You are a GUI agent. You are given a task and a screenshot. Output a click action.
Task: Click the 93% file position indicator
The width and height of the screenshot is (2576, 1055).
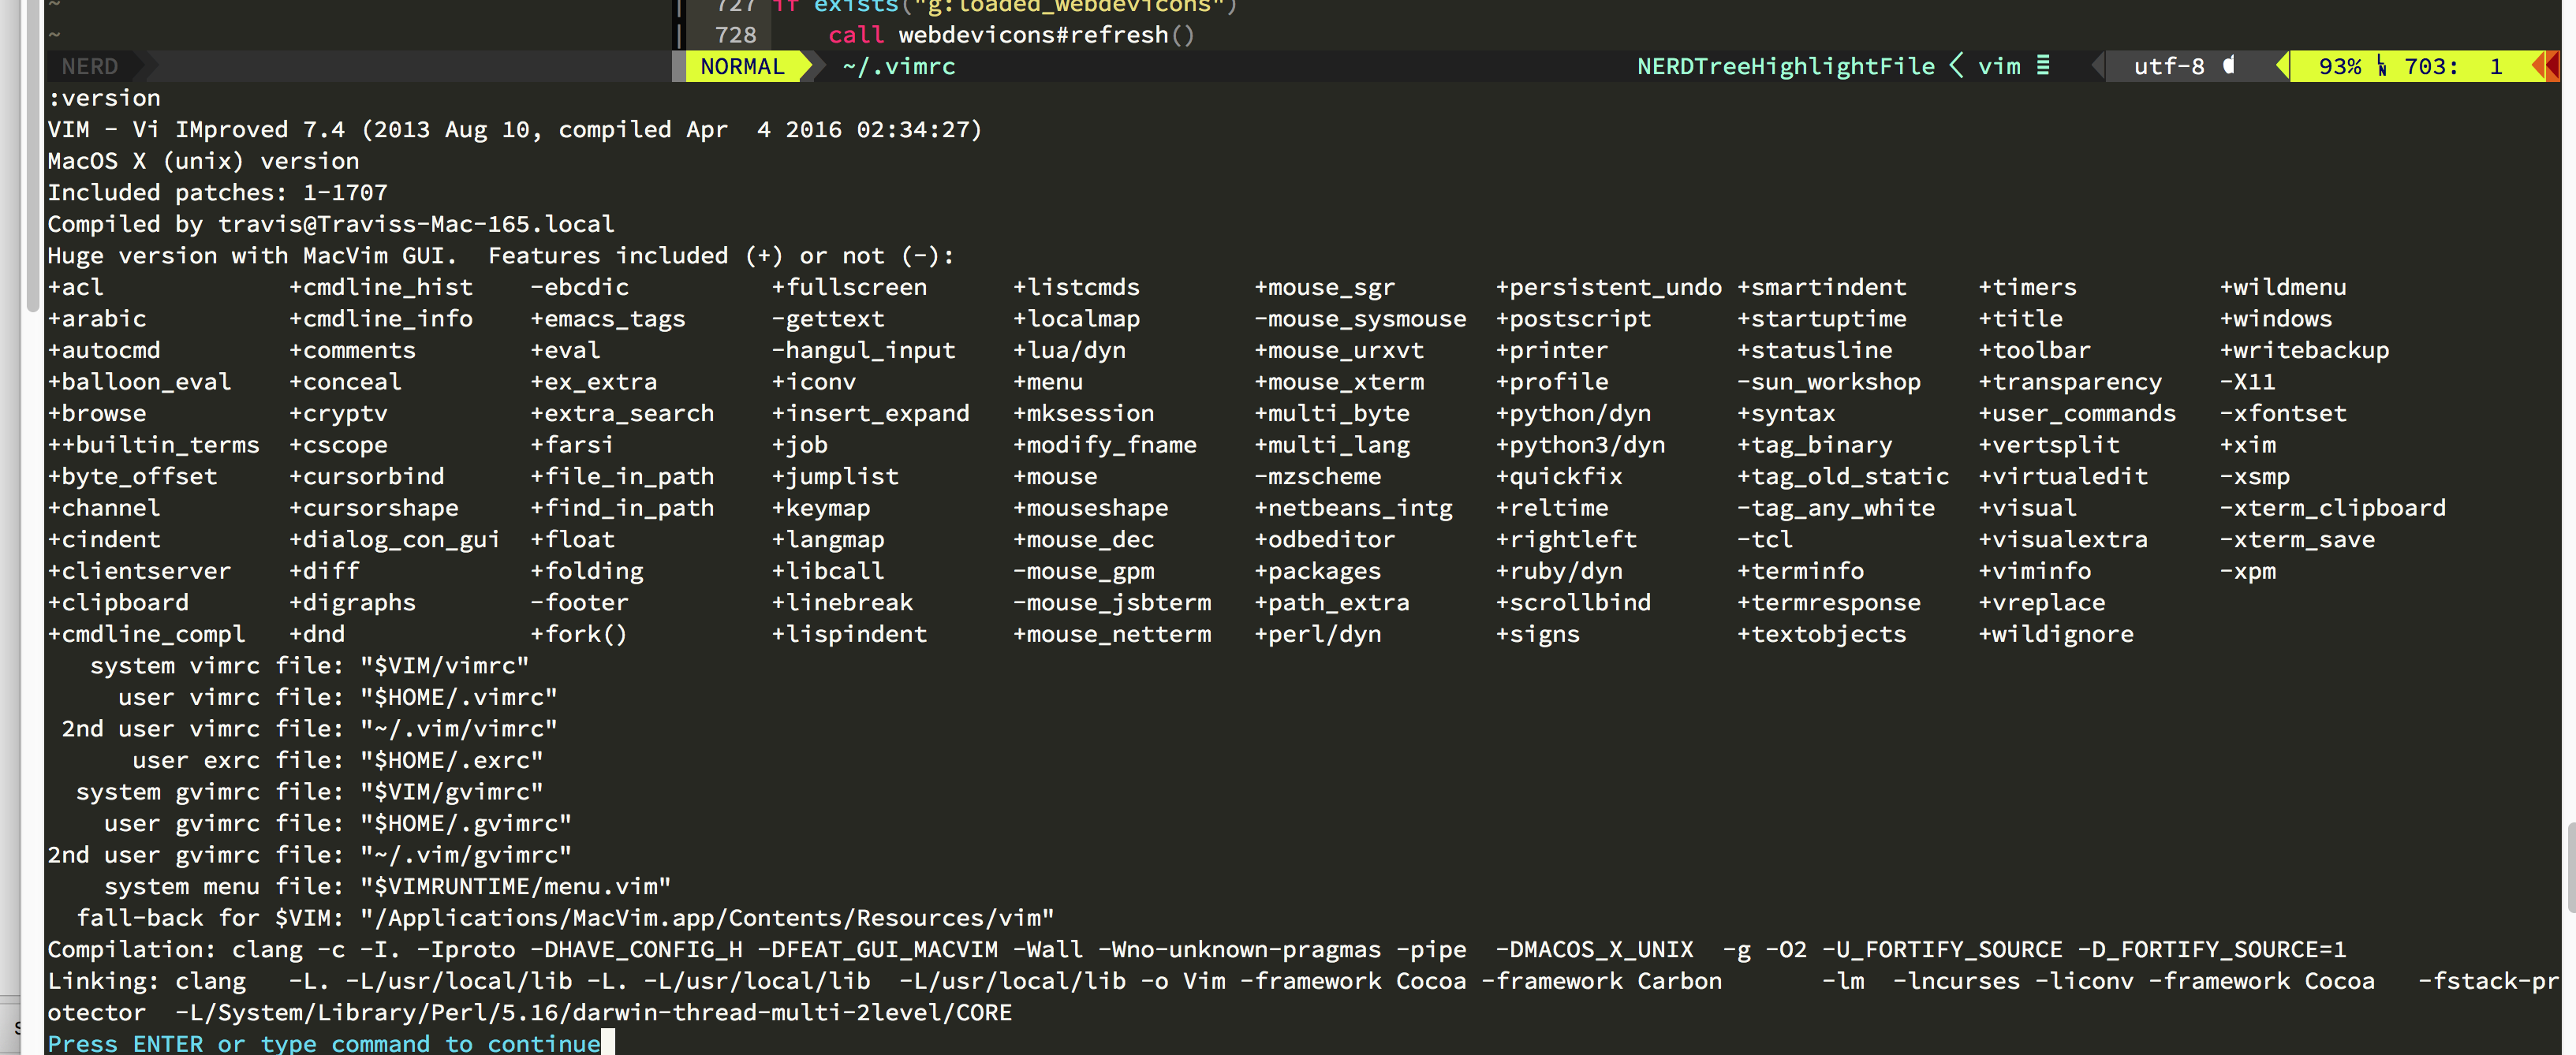click(x=2340, y=67)
